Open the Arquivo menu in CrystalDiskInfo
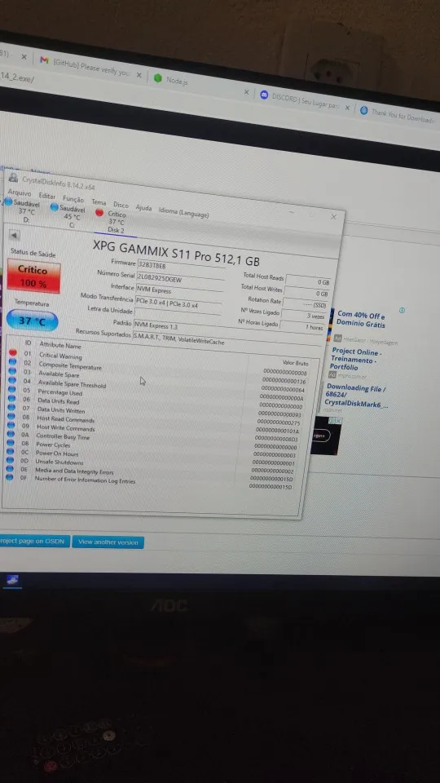The height and width of the screenshot is (783, 440). pyautogui.click(x=20, y=192)
